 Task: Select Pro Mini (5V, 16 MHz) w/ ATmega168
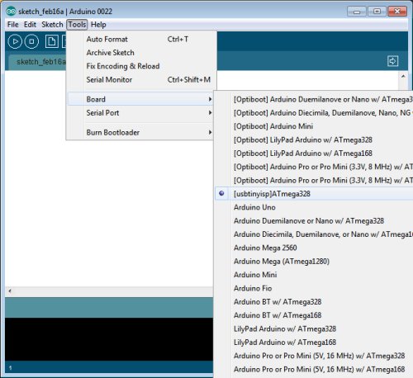click(314, 369)
